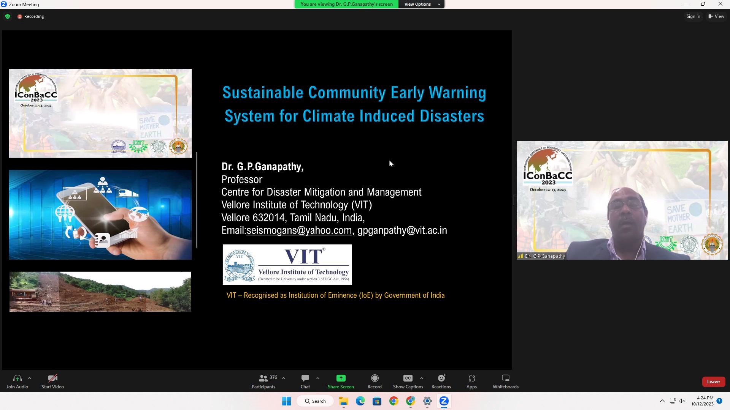Open Zoom Apps panel
Viewport: 730px width, 410px height.
[471, 382]
